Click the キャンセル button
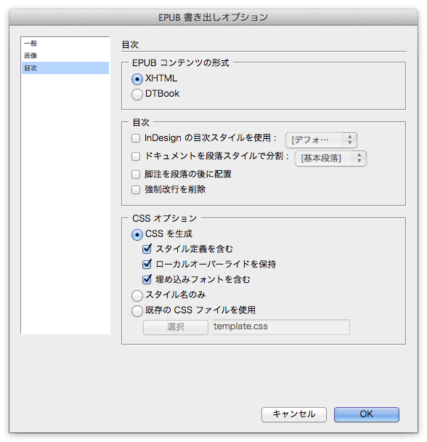 [x=294, y=414]
